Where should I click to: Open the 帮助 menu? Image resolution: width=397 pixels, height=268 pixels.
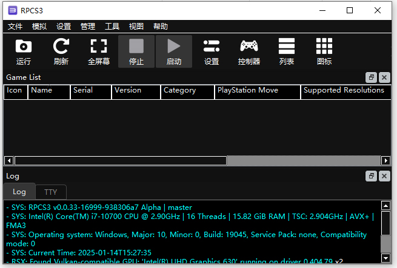tap(161, 27)
